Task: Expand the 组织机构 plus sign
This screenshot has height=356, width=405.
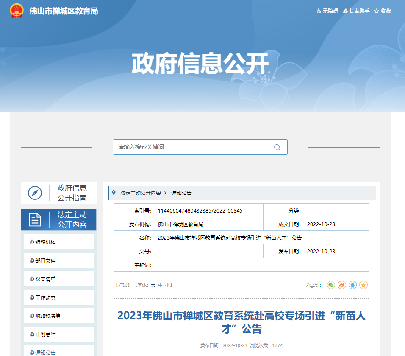Action: 86,242
